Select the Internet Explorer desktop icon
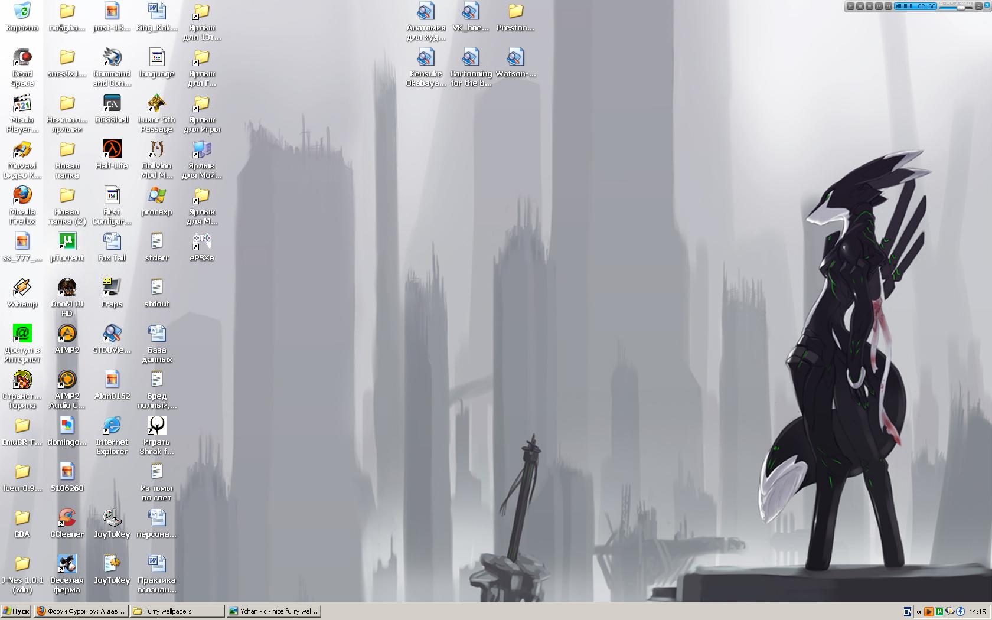992x620 pixels. coord(112,426)
